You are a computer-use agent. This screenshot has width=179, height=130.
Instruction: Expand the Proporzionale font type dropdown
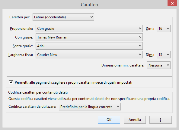(x=89, y=29)
